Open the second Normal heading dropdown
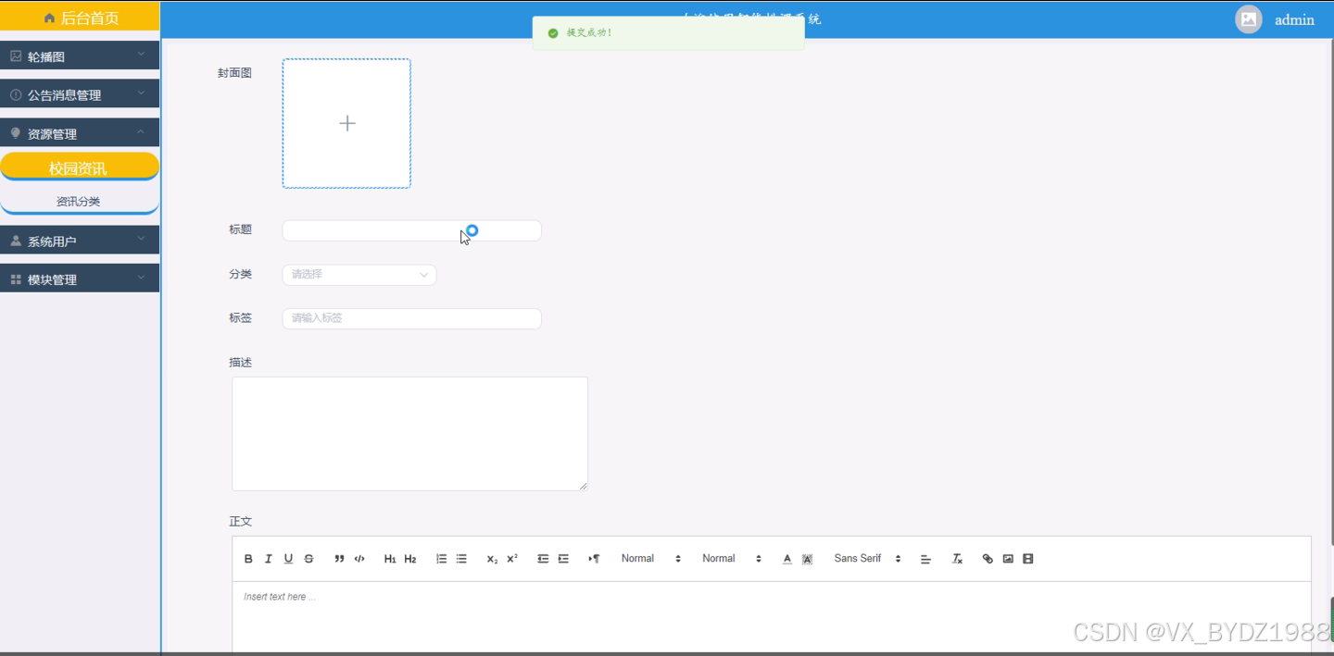 click(732, 559)
